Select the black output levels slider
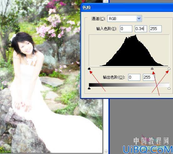 click(89, 88)
